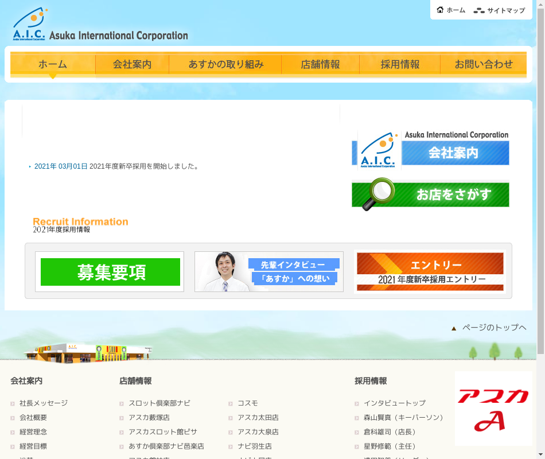Viewport: 545px width, 459px height.
Task: Click the ページのトップへ up-arrow icon
Action: pyautogui.click(x=454, y=328)
